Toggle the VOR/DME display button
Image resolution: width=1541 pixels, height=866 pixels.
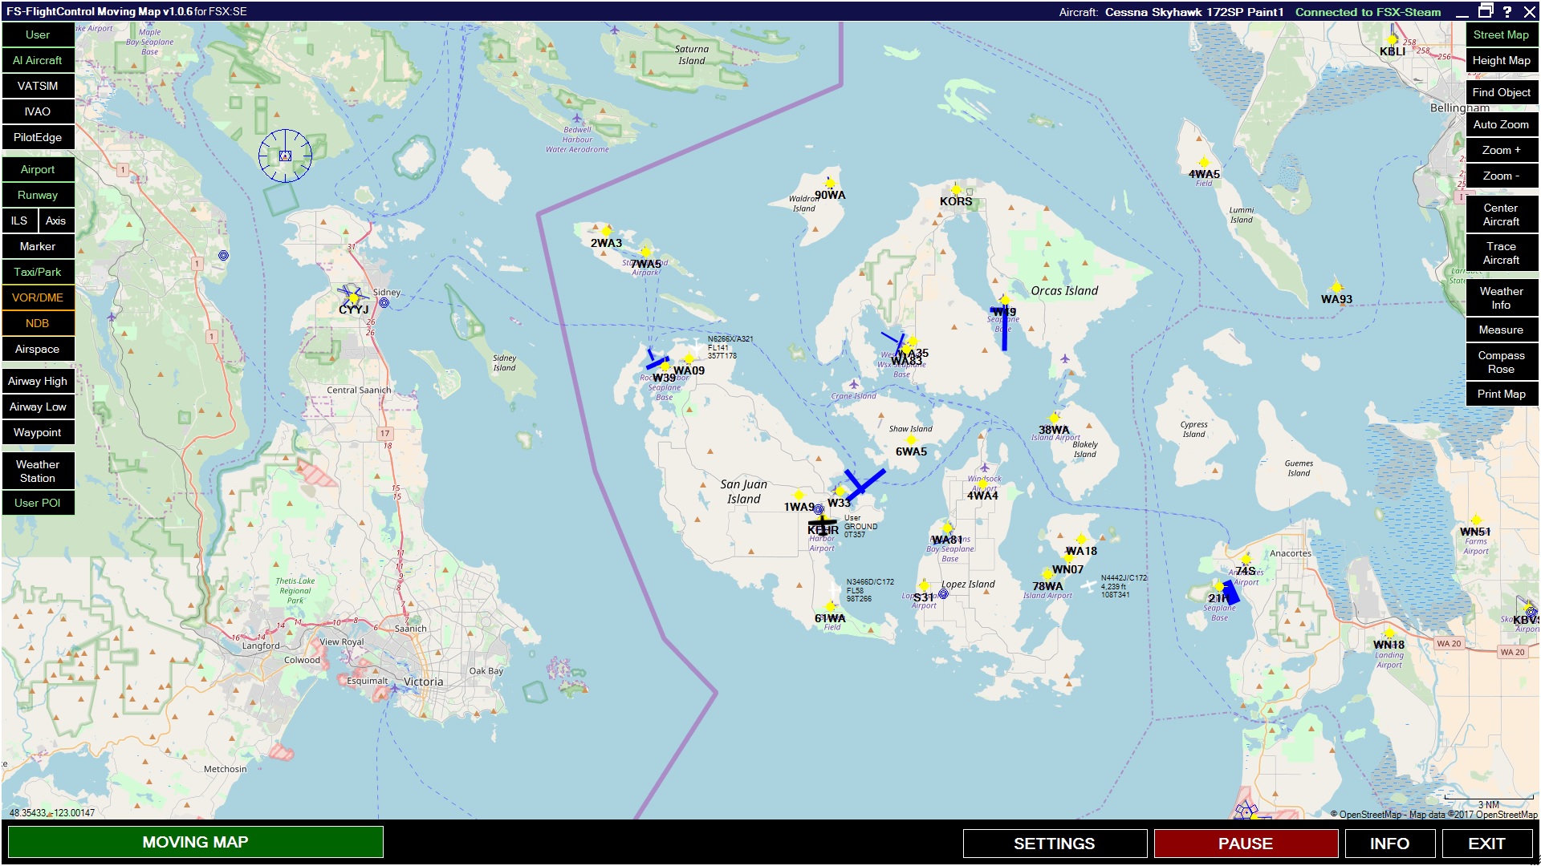click(x=38, y=297)
